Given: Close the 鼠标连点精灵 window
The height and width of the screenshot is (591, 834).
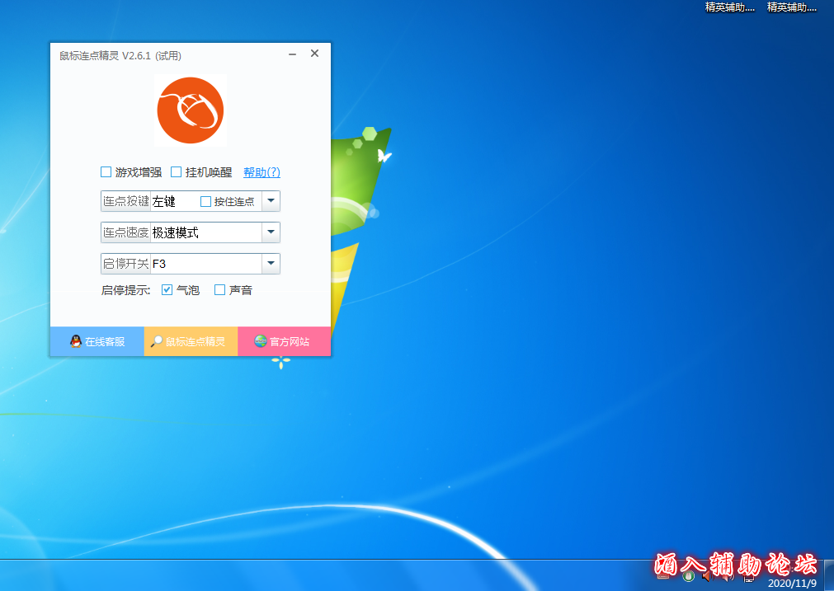Looking at the screenshot, I should point(314,54).
